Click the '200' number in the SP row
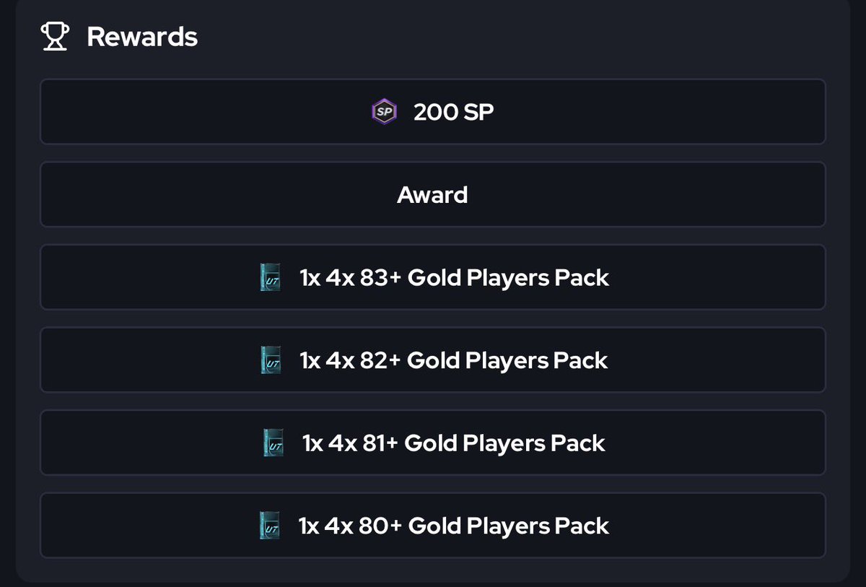This screenshot has width=866, height=587. [434, 112]
